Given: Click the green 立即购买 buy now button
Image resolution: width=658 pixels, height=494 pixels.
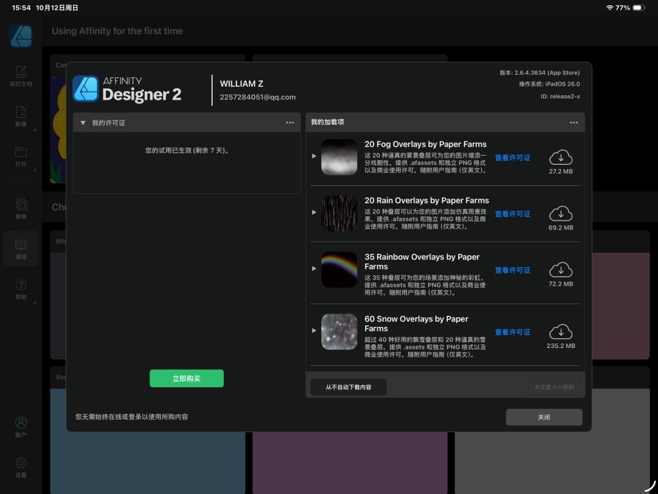Looking at the screenshot, I should click(x=186, y=378).
